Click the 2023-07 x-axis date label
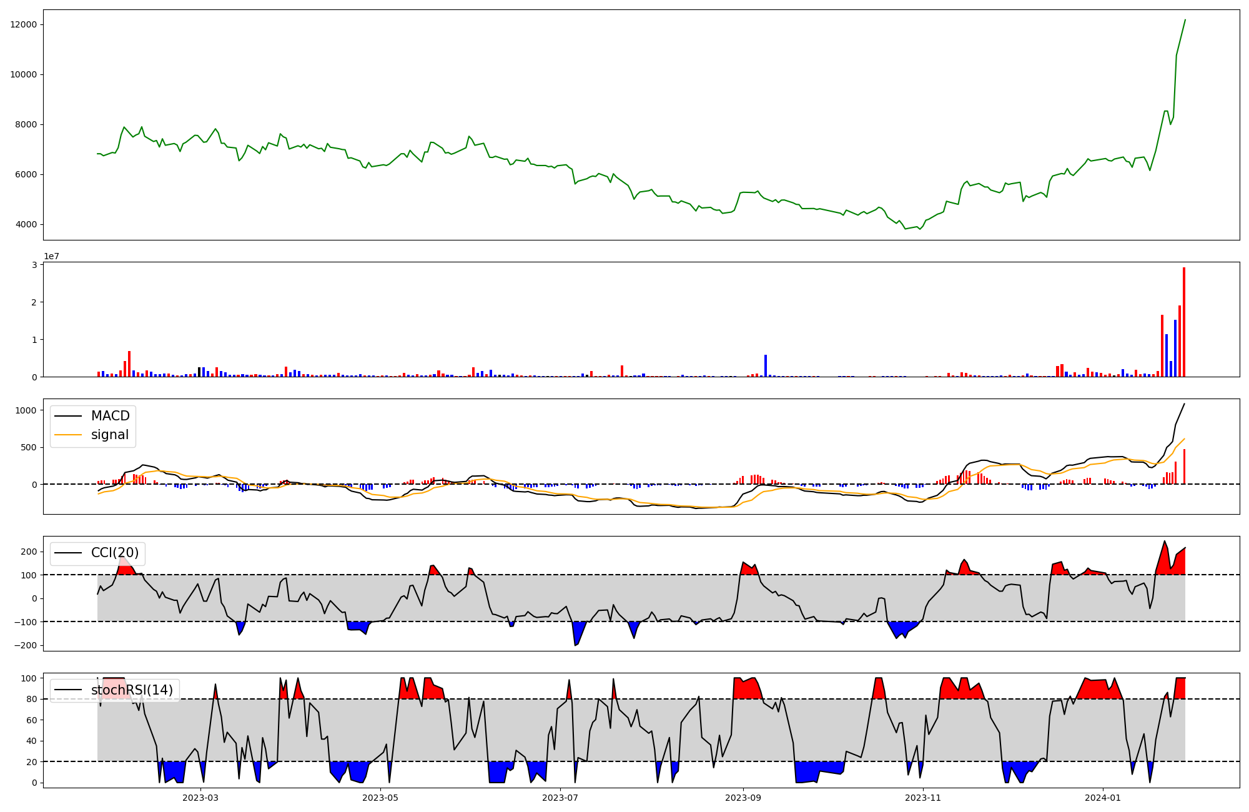1249x812 pixels. 560,798
